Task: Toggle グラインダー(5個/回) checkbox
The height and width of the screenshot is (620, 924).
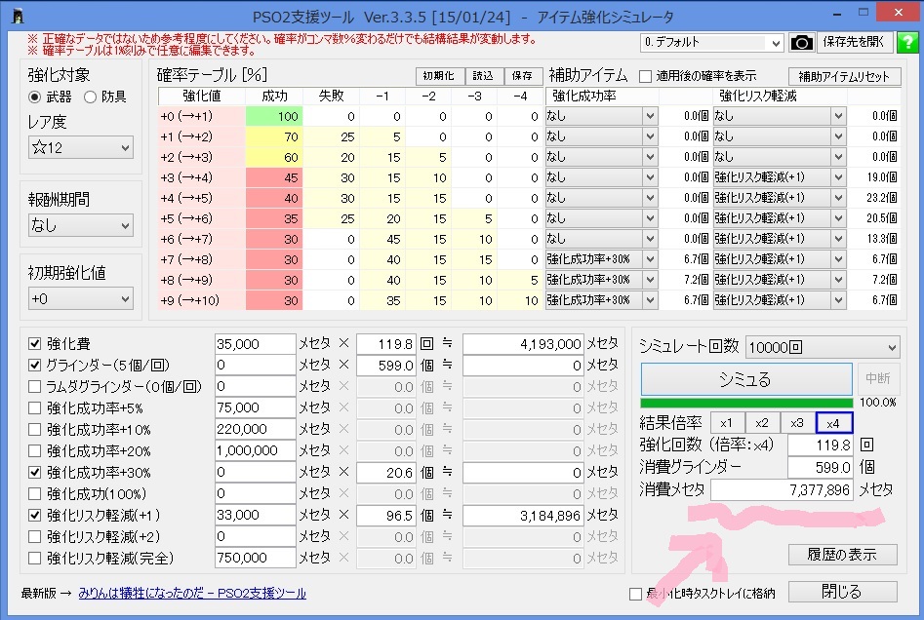Action: point(35,365)
